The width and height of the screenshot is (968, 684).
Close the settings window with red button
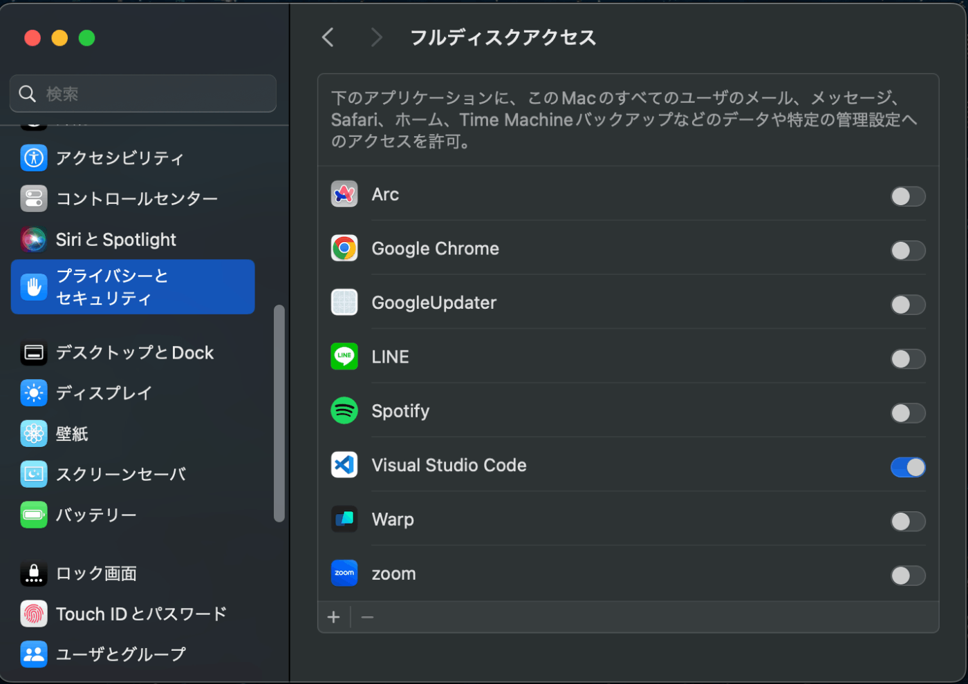[32, 38]
